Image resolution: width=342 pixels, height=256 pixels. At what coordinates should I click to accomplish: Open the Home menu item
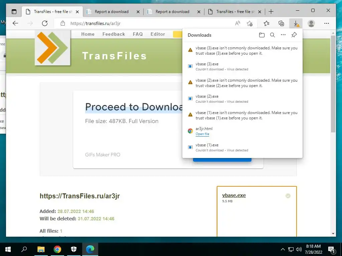click(88, 34)
